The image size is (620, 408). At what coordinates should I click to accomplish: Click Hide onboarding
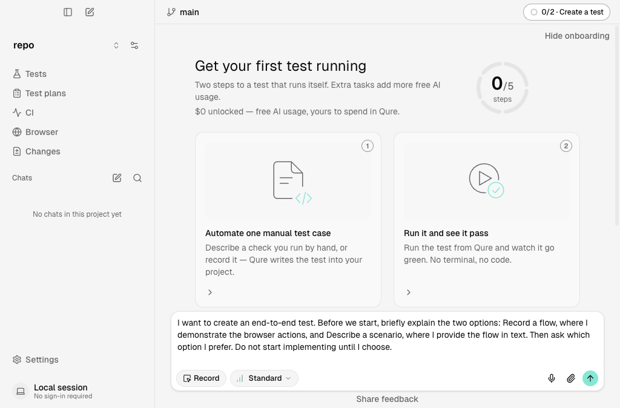point(577,36)
